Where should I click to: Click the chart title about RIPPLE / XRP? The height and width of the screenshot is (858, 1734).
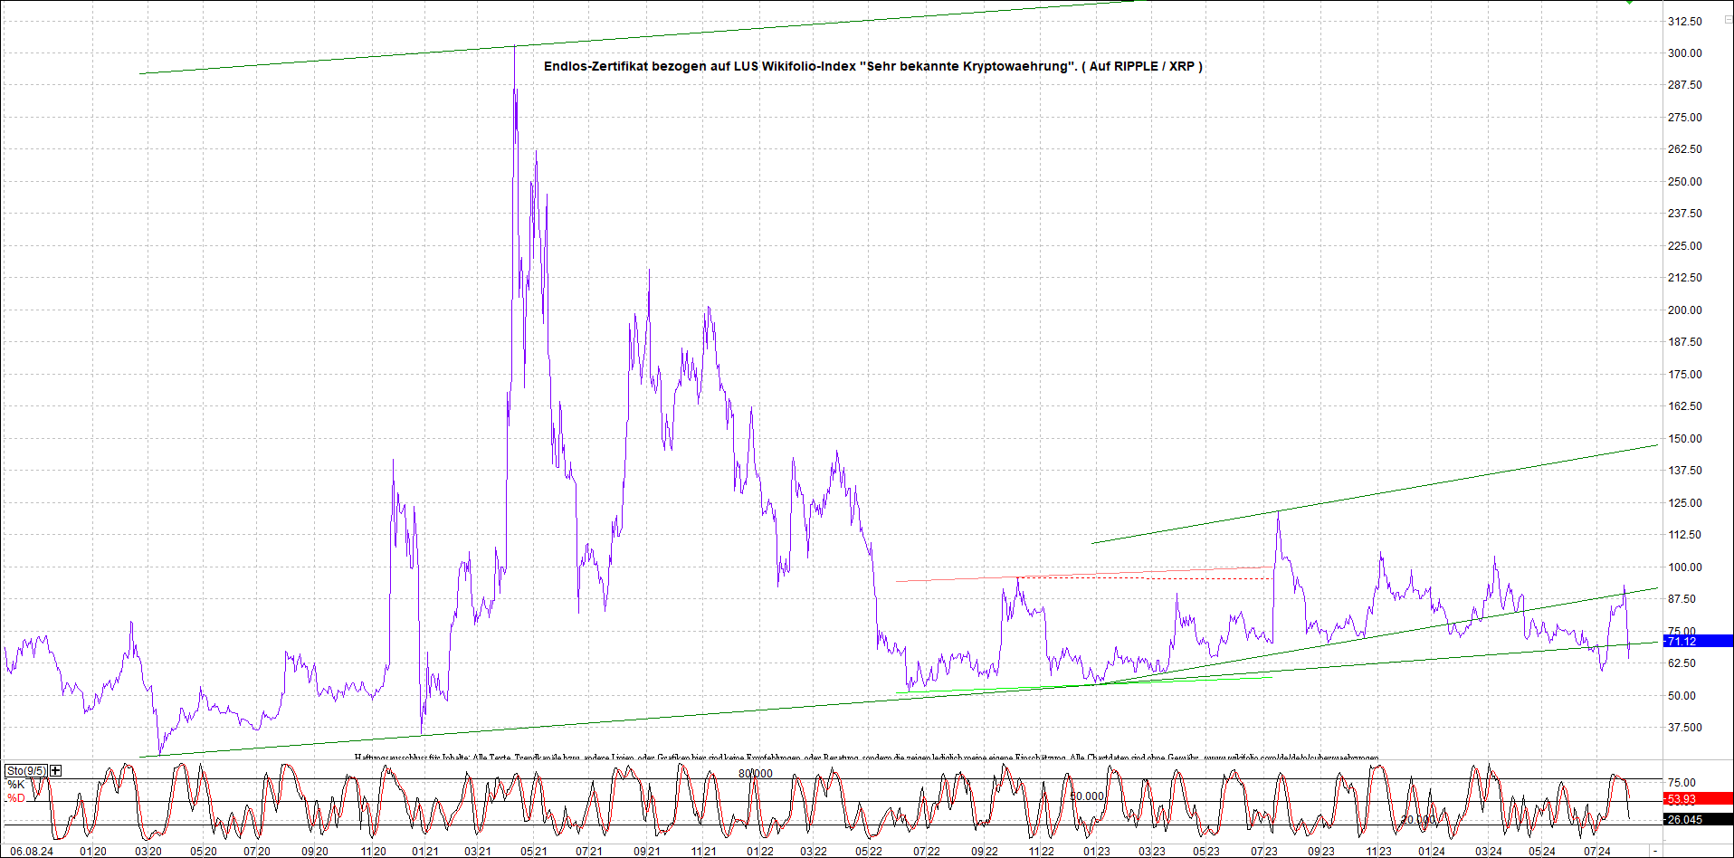[872, 66]
